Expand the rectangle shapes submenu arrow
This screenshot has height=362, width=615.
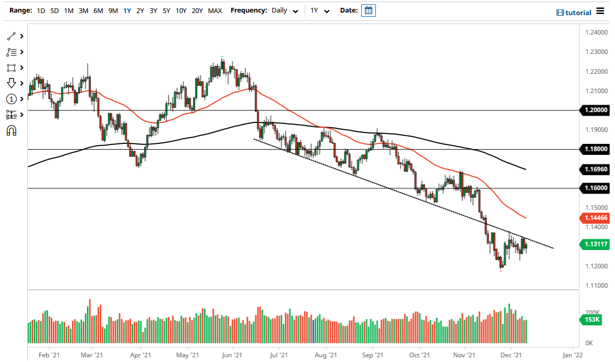tap(22, 68)
